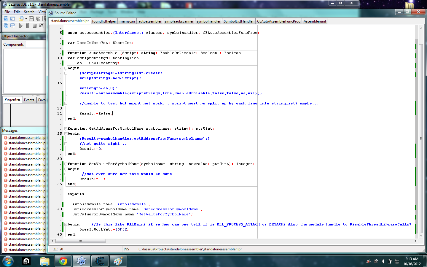The height and width of the screenshot is (267, 427).
Task: Click the Pause debugging icon
Action: tap(28, 26)
